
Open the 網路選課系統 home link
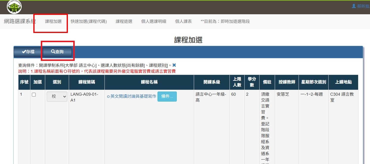[x=20, y=21]
